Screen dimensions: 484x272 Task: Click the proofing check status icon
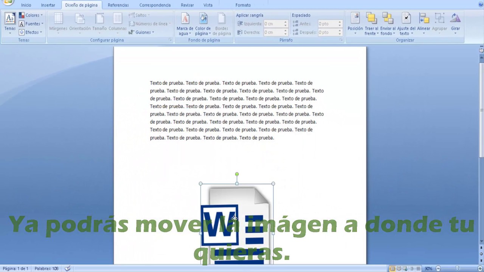coord(68,269)
